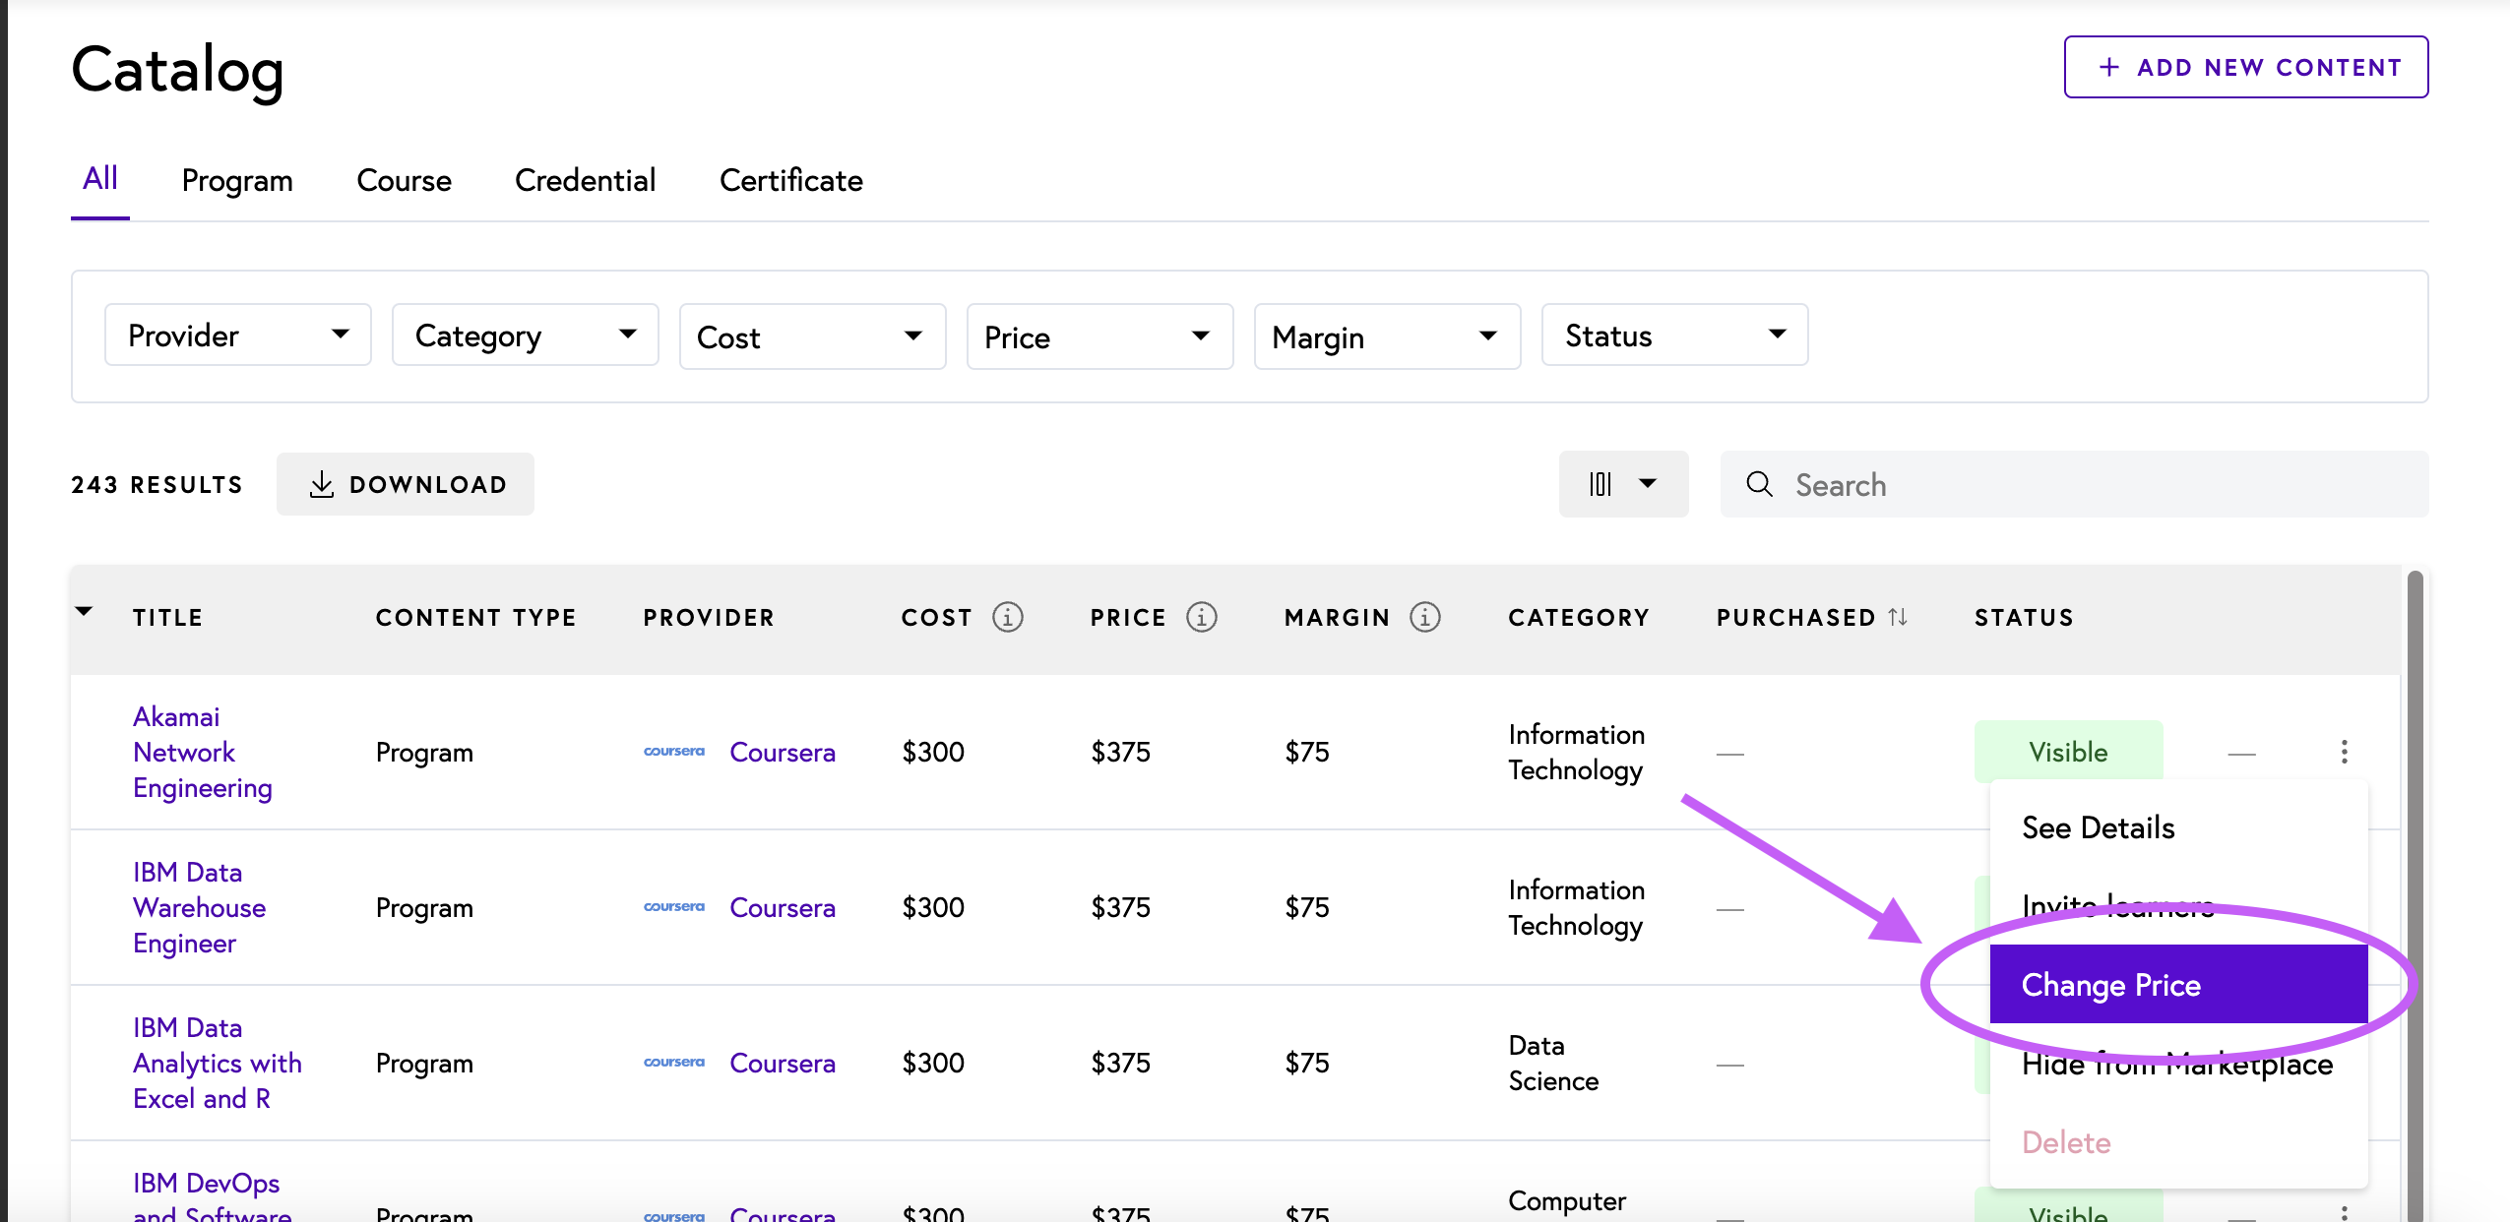Expand the Category filter dropdown
This screenshot has height=1222, width=2510.
click(x=525, y=336)
